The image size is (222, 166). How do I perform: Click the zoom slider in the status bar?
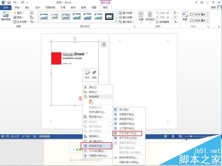coord(197,136)
